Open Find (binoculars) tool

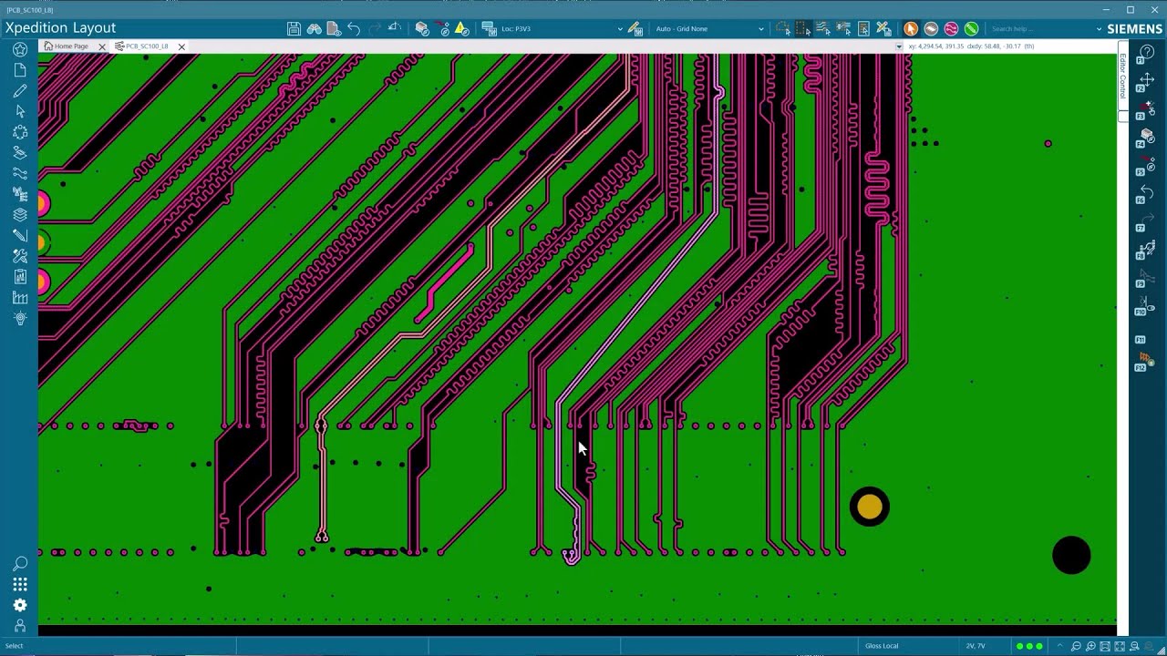(x=314, y=29)
